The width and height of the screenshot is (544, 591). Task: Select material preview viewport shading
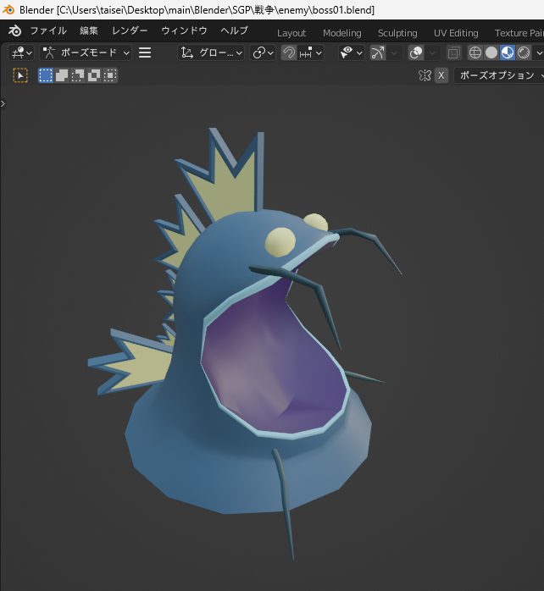tap(508, 52)
